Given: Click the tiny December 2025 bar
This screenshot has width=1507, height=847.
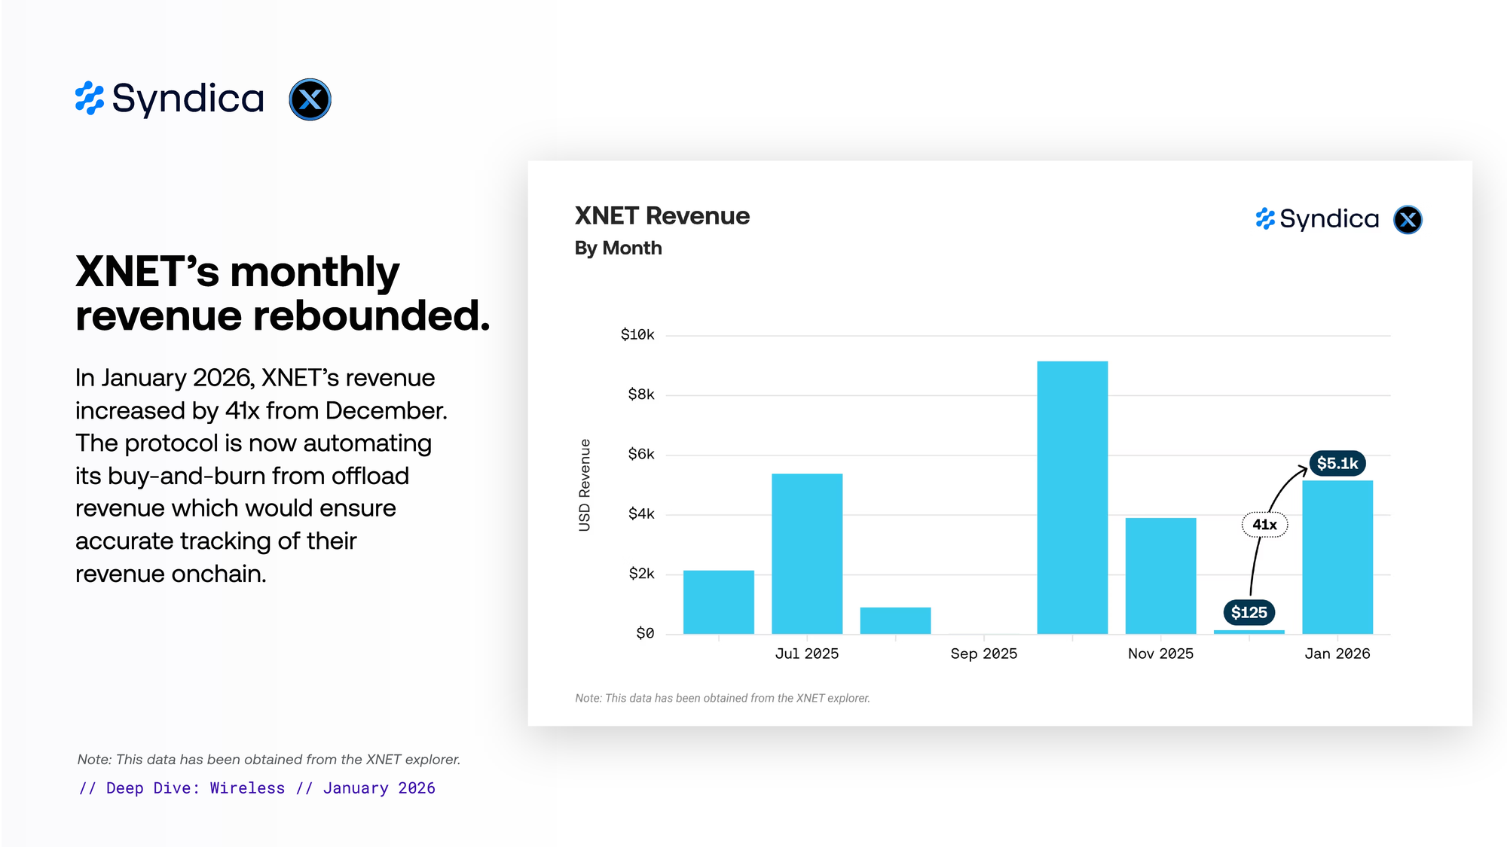Looking at the screenshot, I should point(1249,632).
